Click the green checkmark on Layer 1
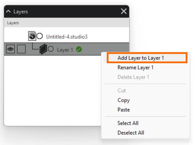This screenshot has height=145, width=195. pos(79,49)
